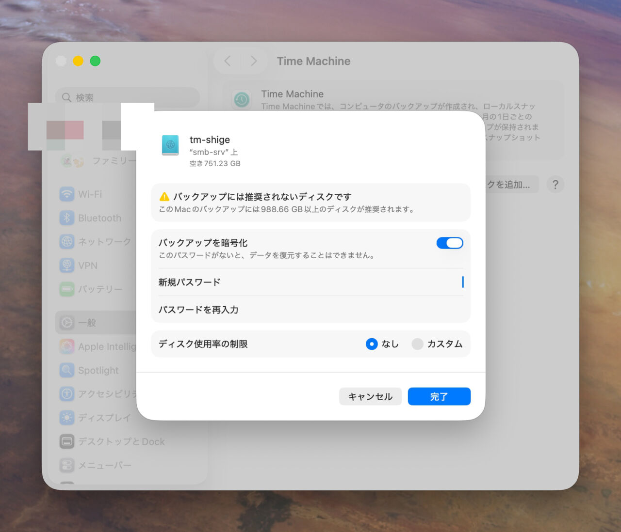Open アクセシビリティ in the sidebar
This screenshot has height=532, width=621.
coord(98,394)
